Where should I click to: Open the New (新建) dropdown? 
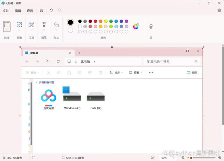coord(32,72)
